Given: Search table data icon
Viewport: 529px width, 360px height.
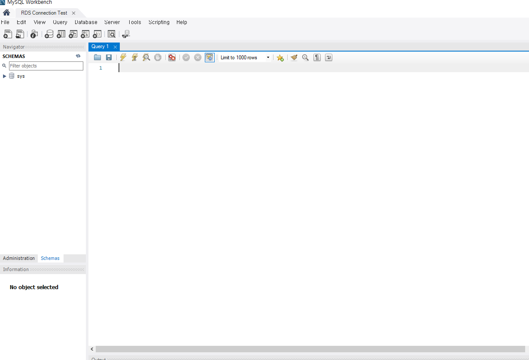Looking at the screenshot, I should [112, 34].
